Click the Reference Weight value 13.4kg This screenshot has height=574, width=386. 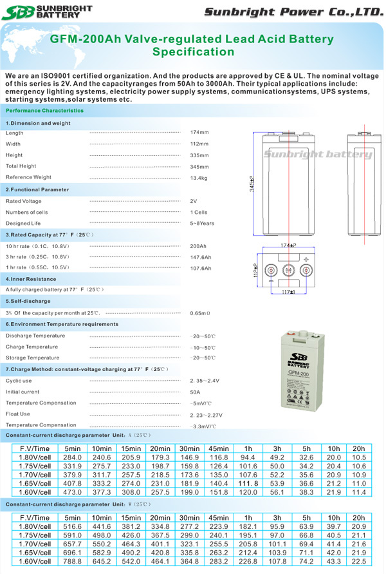tap(199, 178)
